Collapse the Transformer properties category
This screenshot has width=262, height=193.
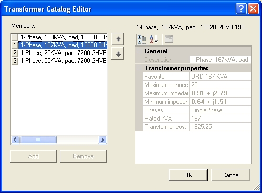point(139,68)
